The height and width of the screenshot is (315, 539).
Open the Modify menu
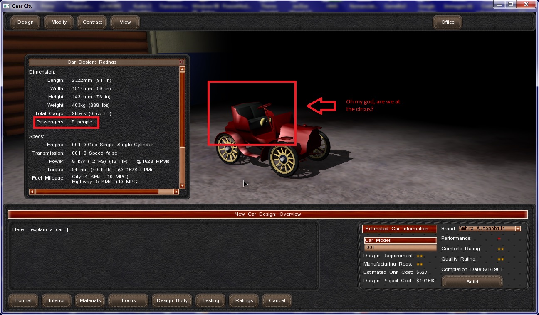[59, 22]
